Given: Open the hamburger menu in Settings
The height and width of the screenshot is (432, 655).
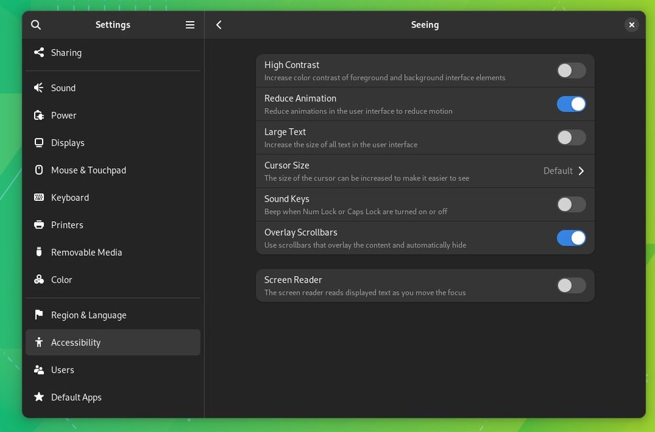Looking at the screenshot, I should tap(189, 25).
